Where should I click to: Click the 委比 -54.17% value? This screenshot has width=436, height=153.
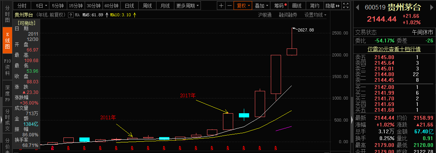(x=384, y=41)
